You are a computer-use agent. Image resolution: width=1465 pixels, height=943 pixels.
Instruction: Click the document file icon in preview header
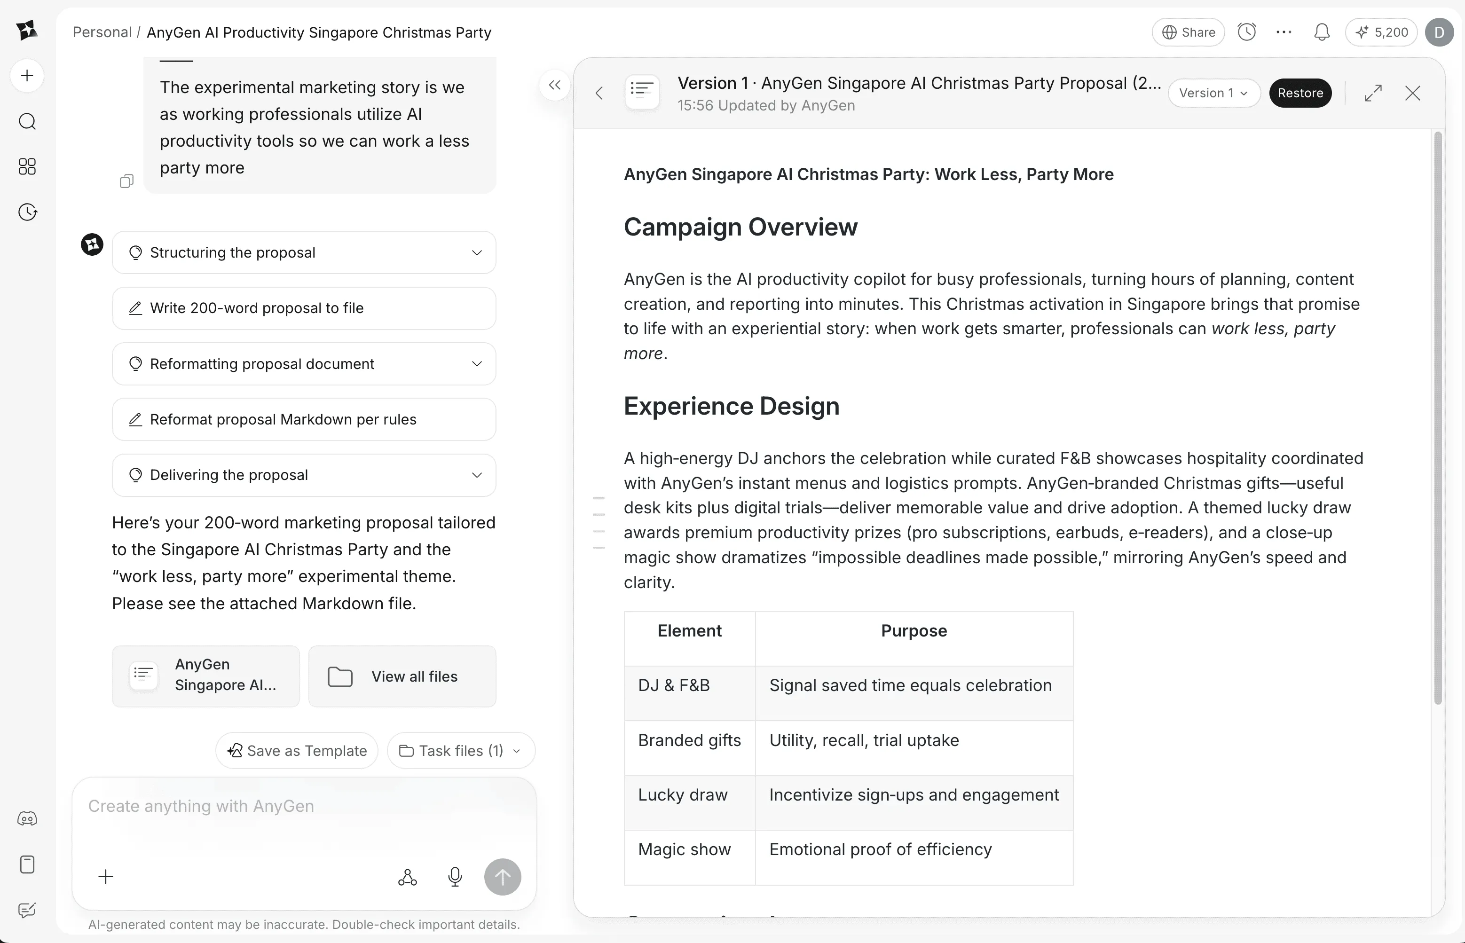point(642,92)
